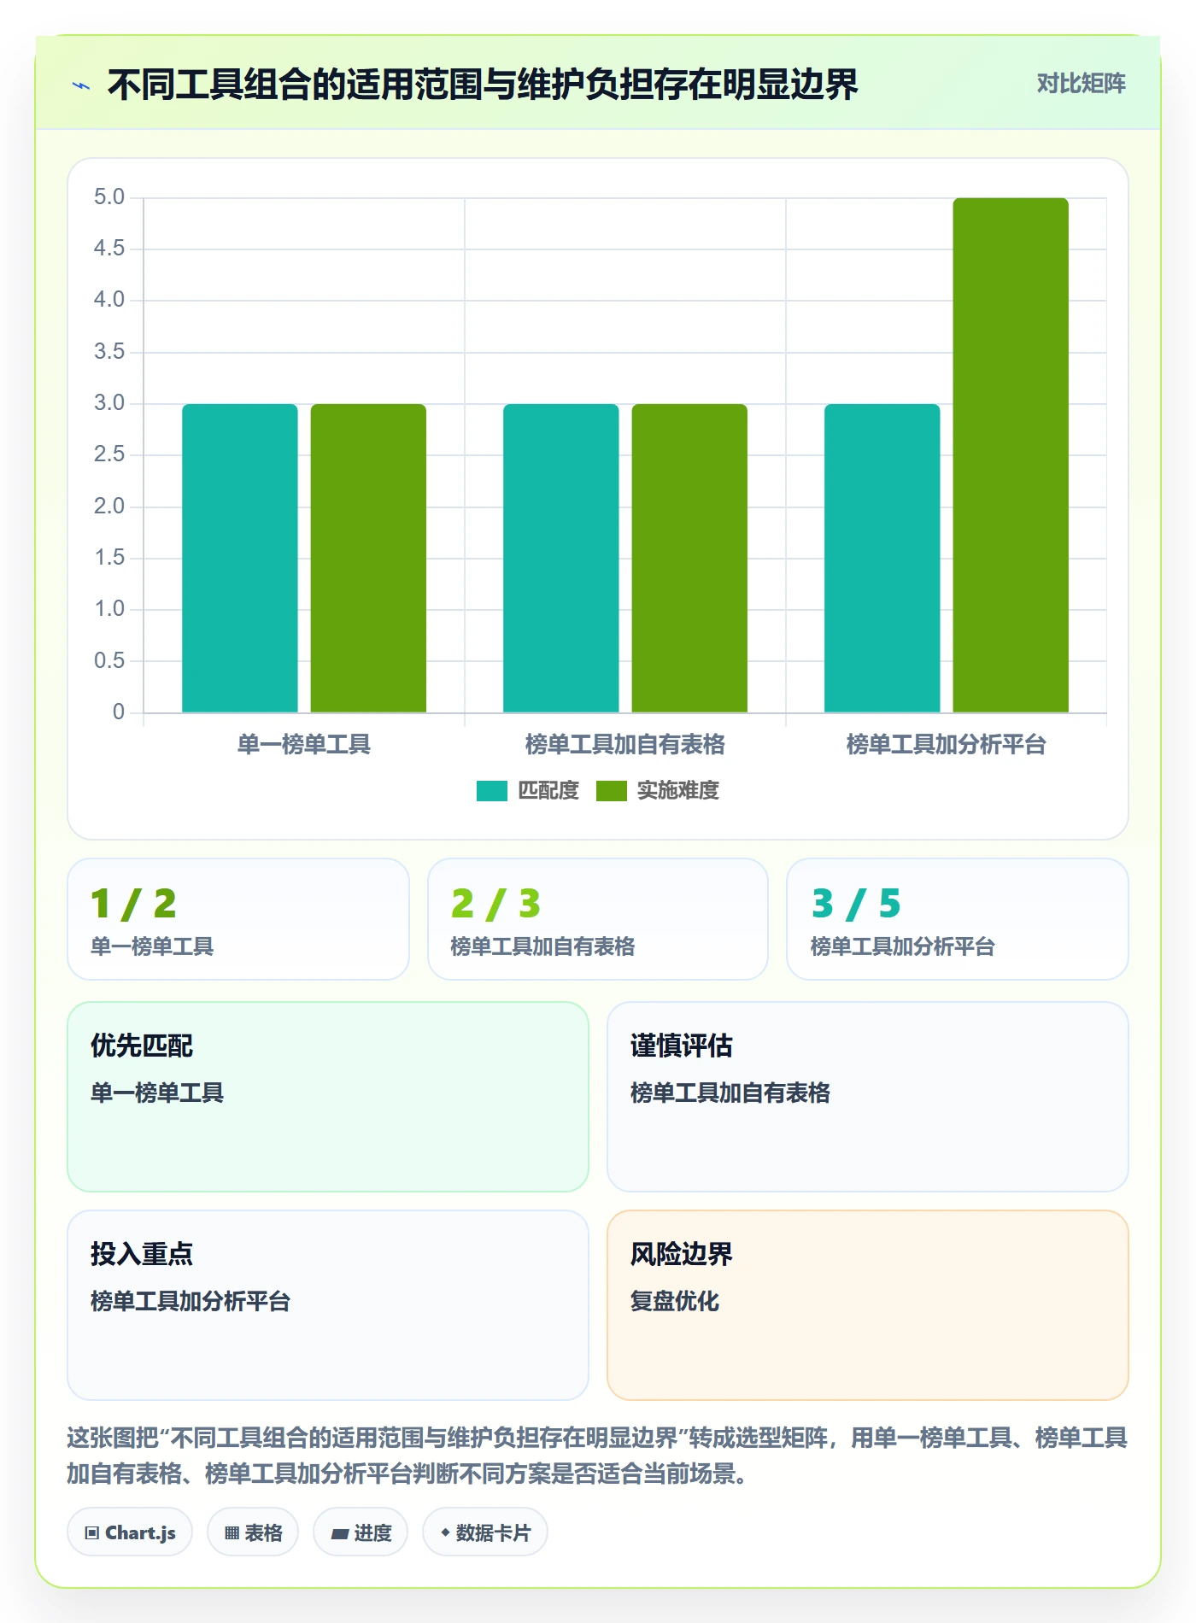Click the diamond icon in 数据卡片 chip
1196x1623 pixels.
coord(445,1533)
